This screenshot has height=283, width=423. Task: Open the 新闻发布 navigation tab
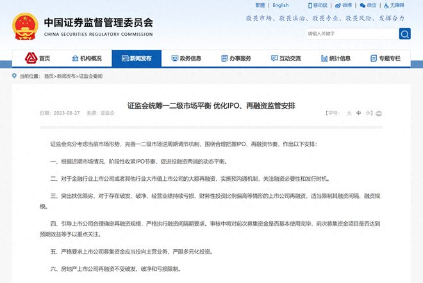click(x=137, y=58)
